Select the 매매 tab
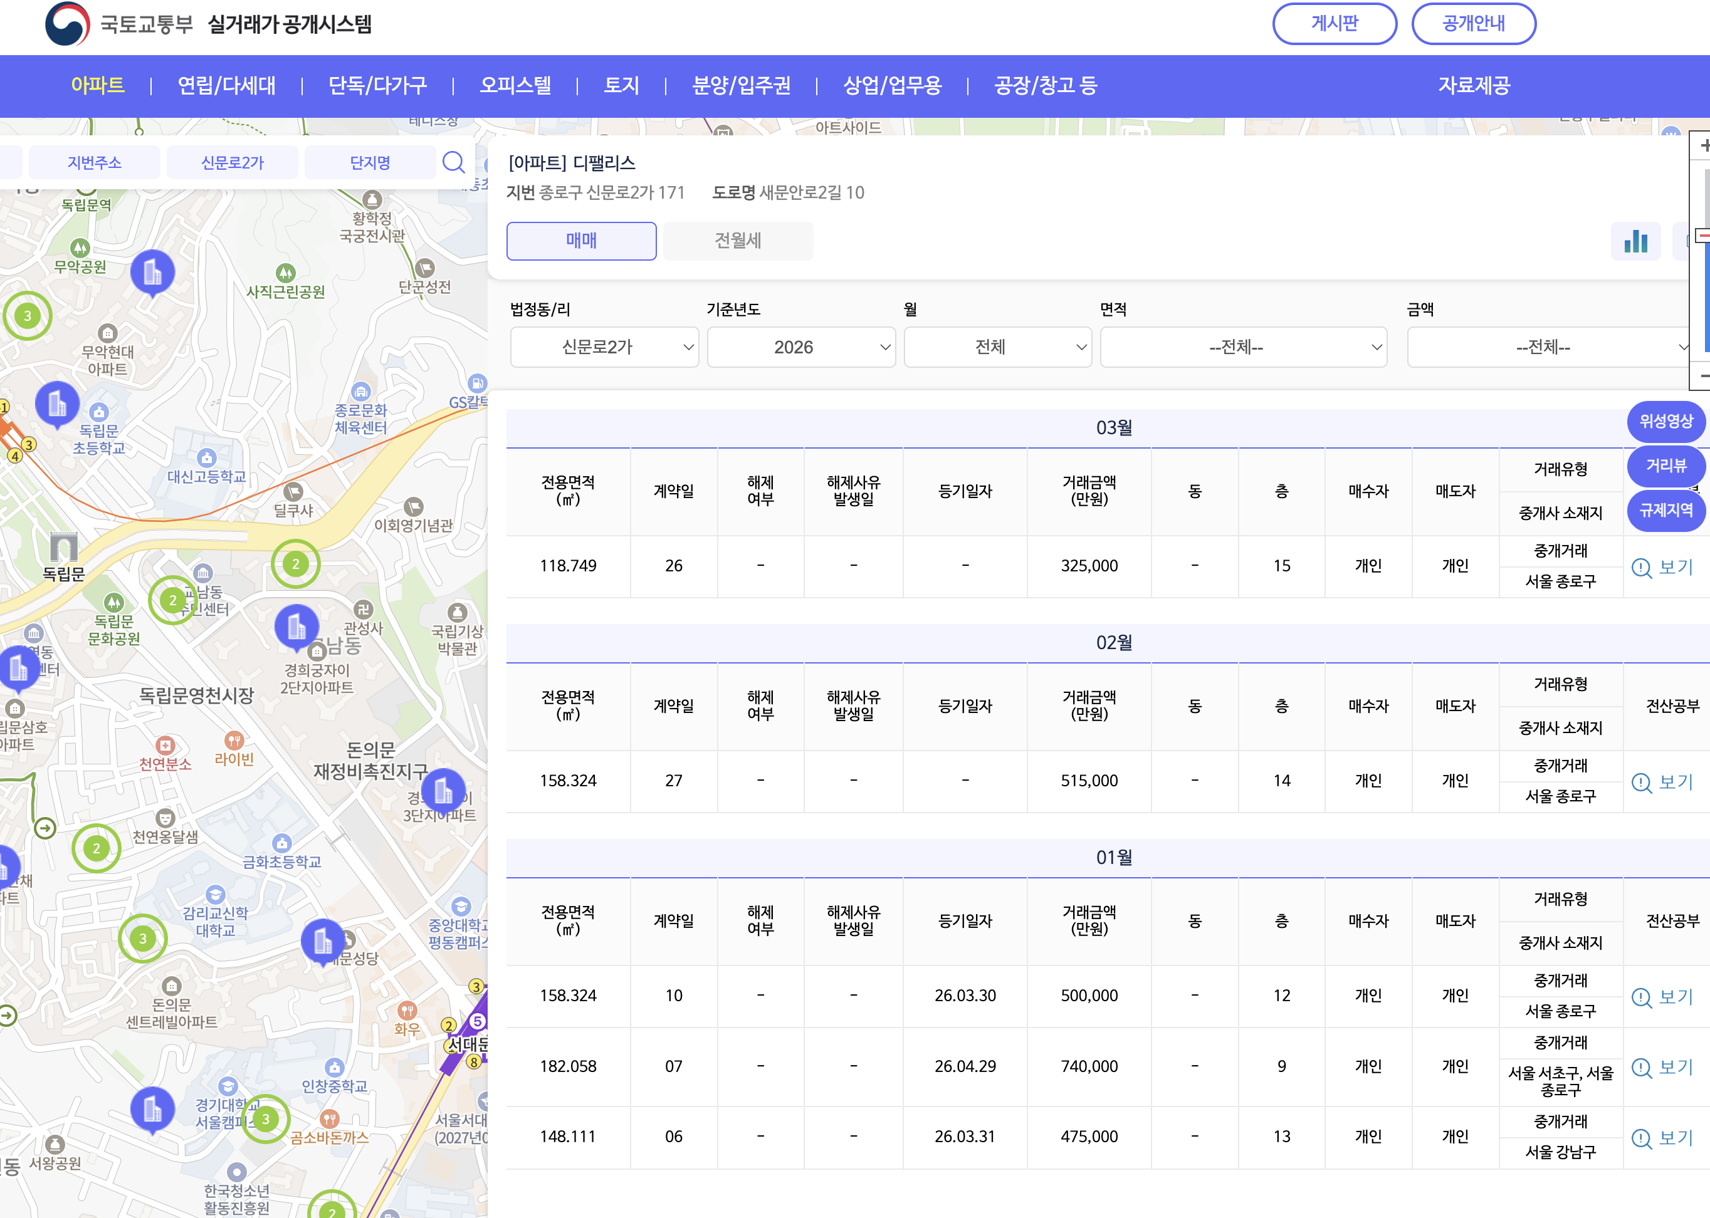The width and height of the screenshot is (1710, 1218). (x=582, y=241)
